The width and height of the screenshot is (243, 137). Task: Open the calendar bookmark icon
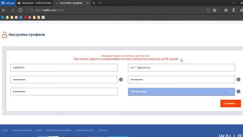pos(21,18)
